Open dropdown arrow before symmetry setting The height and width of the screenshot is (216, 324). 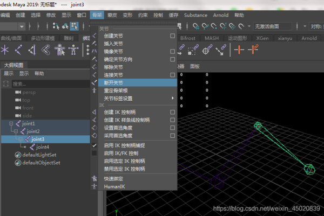(305, 26)
